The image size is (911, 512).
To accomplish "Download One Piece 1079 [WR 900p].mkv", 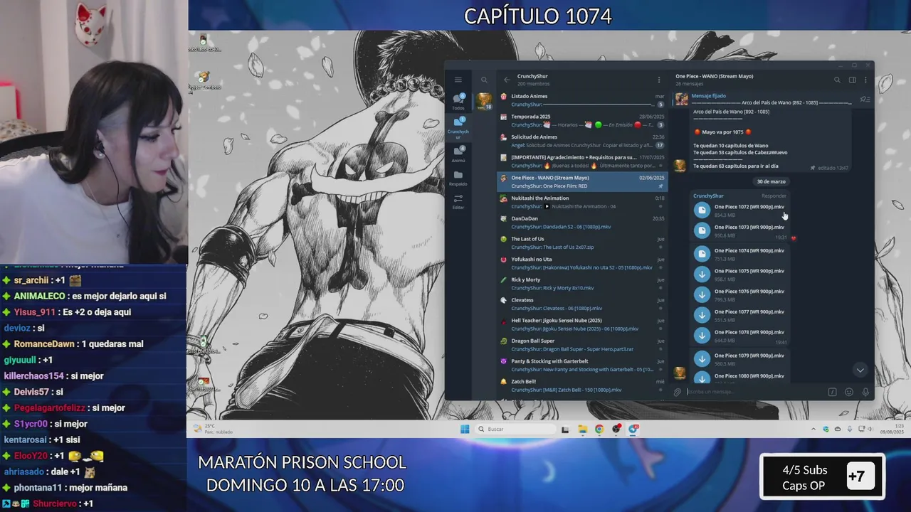I will [702, 359].
